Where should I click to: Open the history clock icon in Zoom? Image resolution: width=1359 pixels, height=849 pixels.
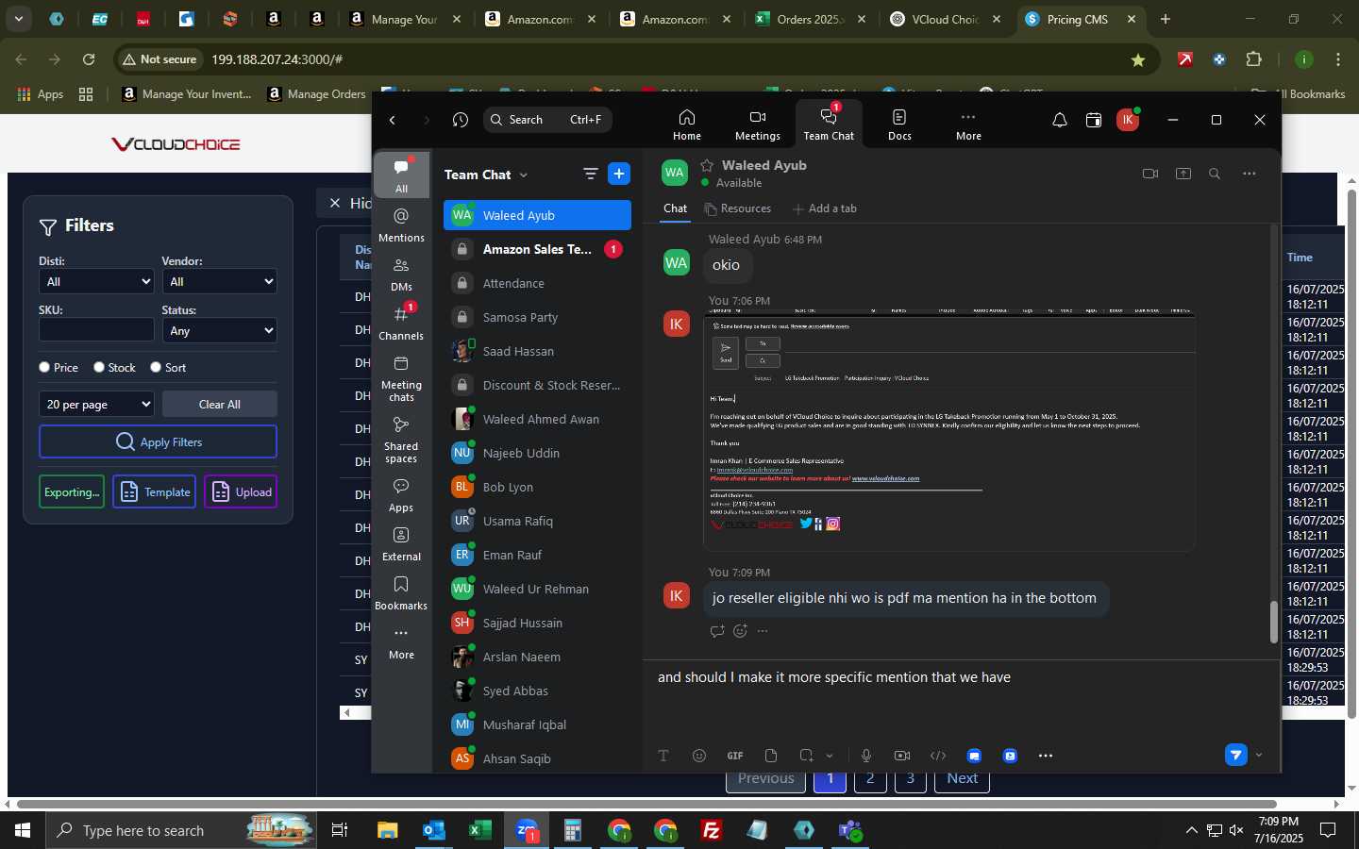[x=460, y=120]
